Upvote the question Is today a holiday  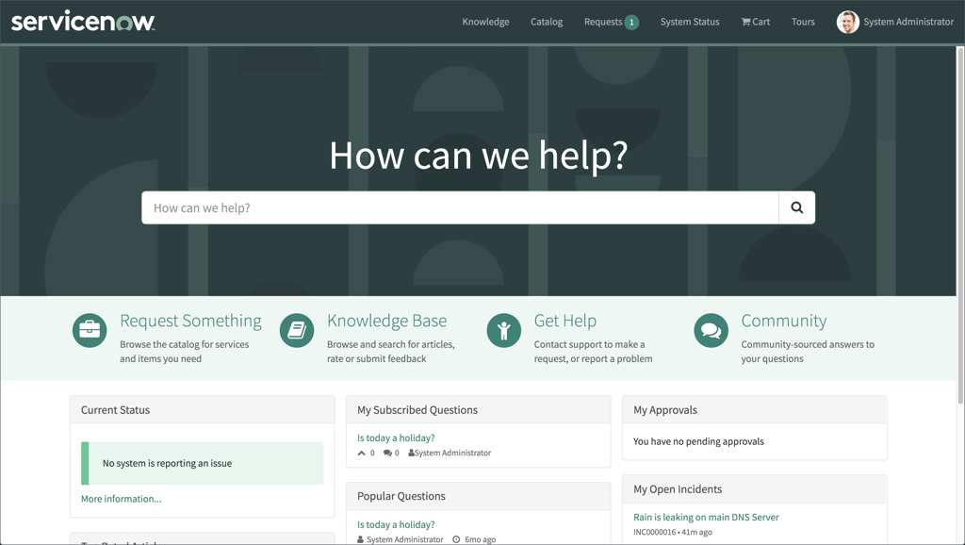click(361, 452)
